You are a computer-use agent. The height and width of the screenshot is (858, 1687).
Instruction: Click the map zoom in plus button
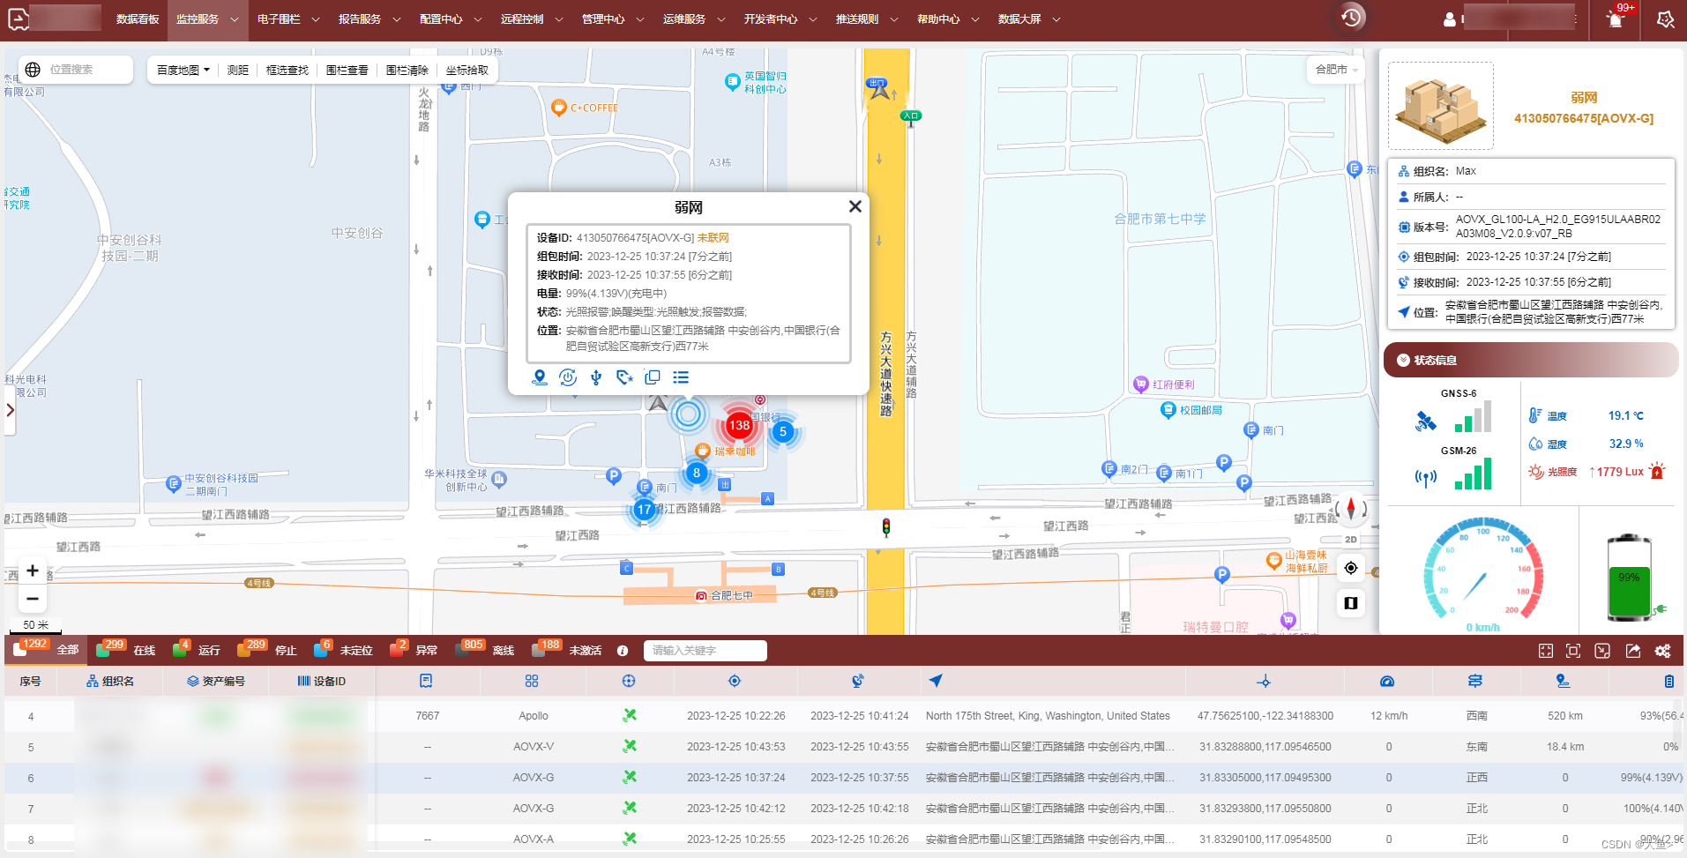(x=33, y=571)
